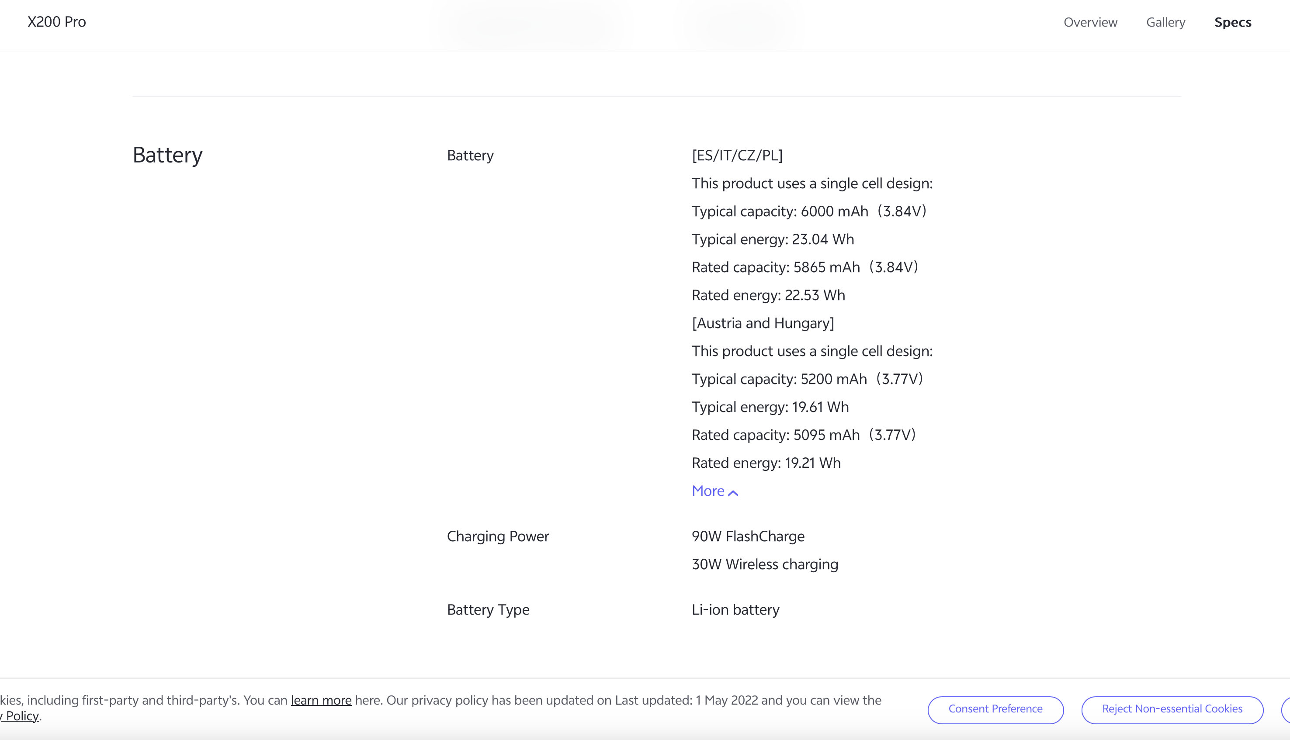Select the Specs tab
Screen dimensions: 1290x740
tap(1233, 22)
